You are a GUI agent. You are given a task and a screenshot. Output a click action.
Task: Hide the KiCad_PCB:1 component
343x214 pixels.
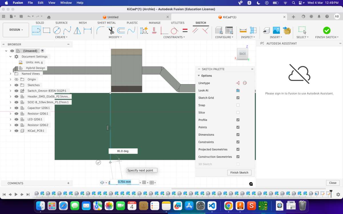tap(16, 131)
